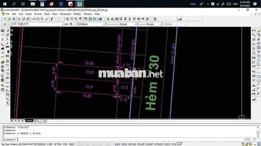
Task: Open the File menu
Action: click(8, 14)
